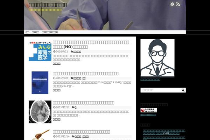Open title of the 2015/12/14 post
This screenshot has width=210, height=140.
[81, 132]
